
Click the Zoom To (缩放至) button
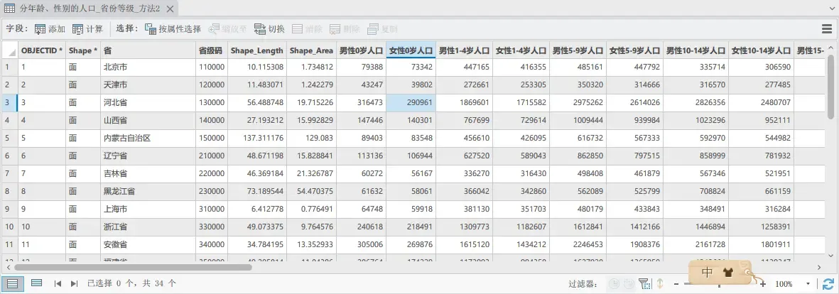pyautogui.click(x=227, y=29)
